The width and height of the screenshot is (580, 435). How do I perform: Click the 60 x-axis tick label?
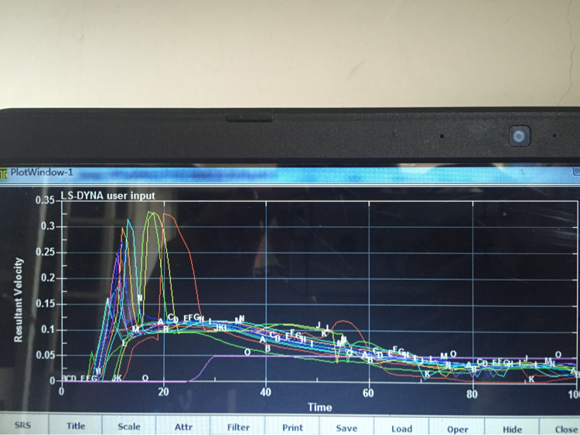368,393
